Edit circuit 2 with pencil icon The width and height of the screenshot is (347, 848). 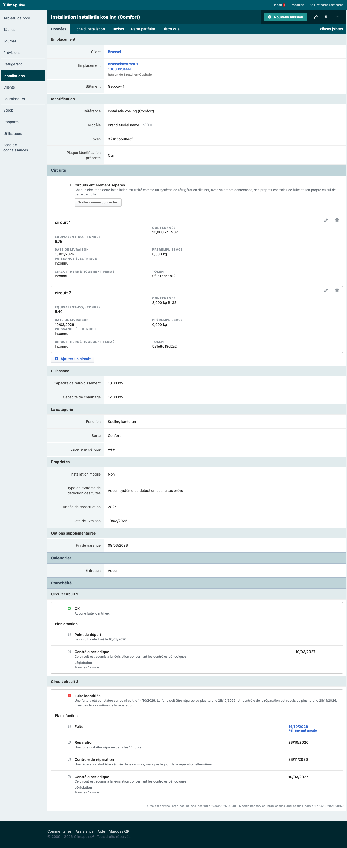326,290
